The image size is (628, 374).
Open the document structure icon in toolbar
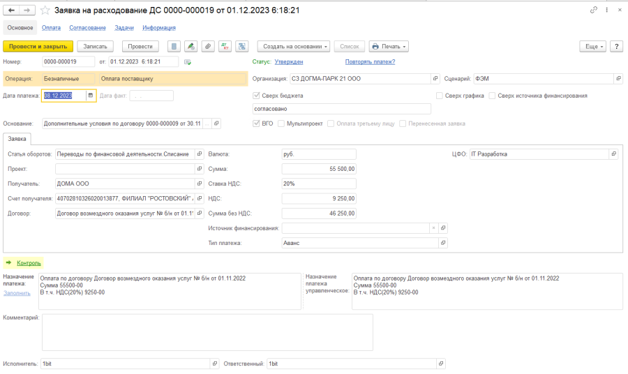[242, 46]
